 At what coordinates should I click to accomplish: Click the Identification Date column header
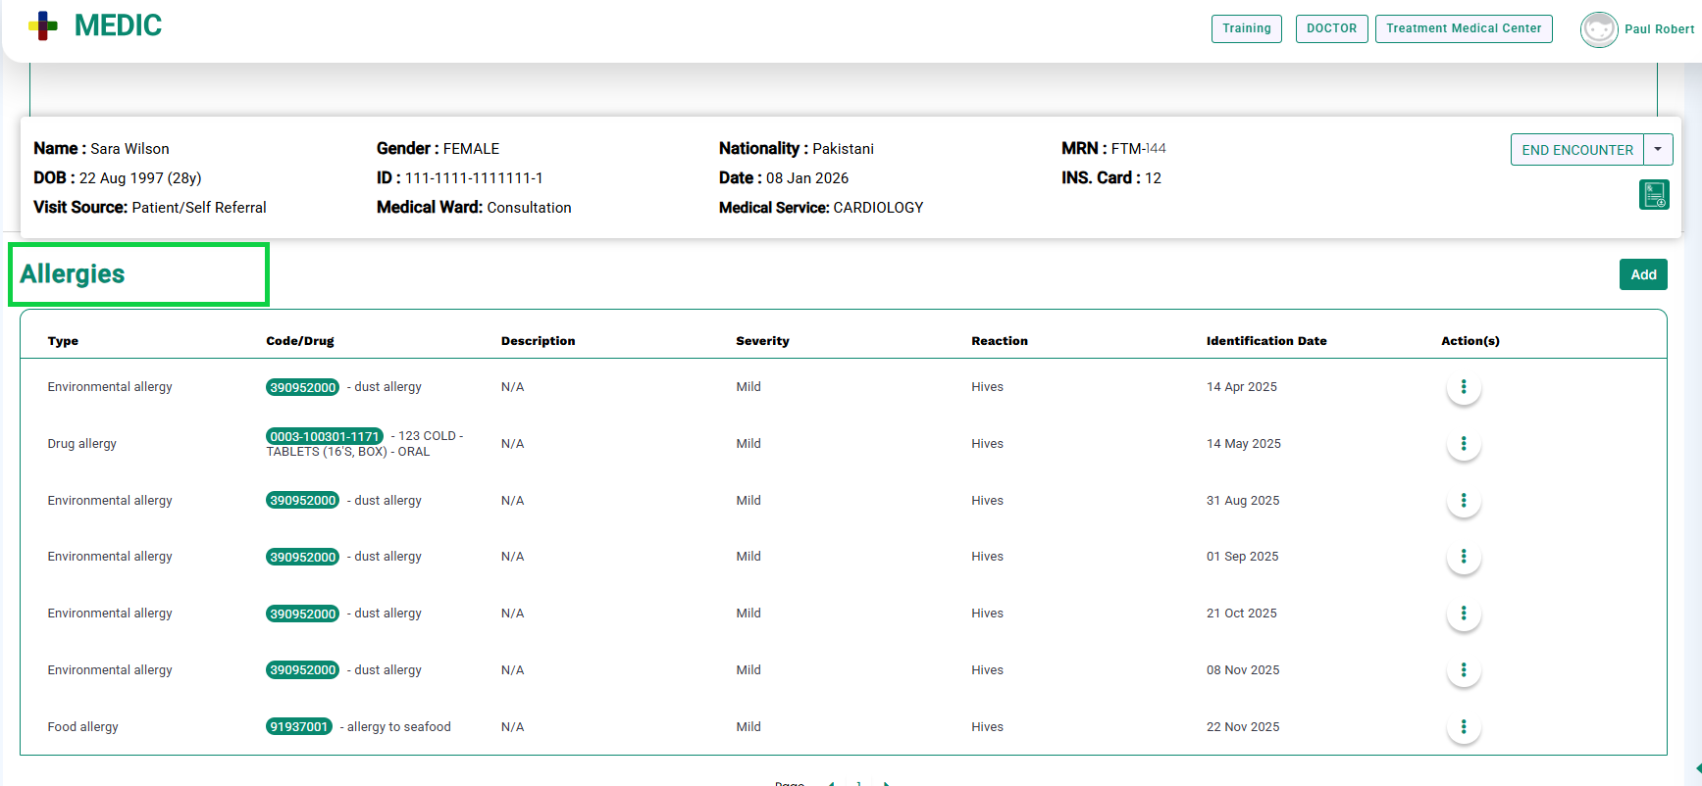(1265, 341)
